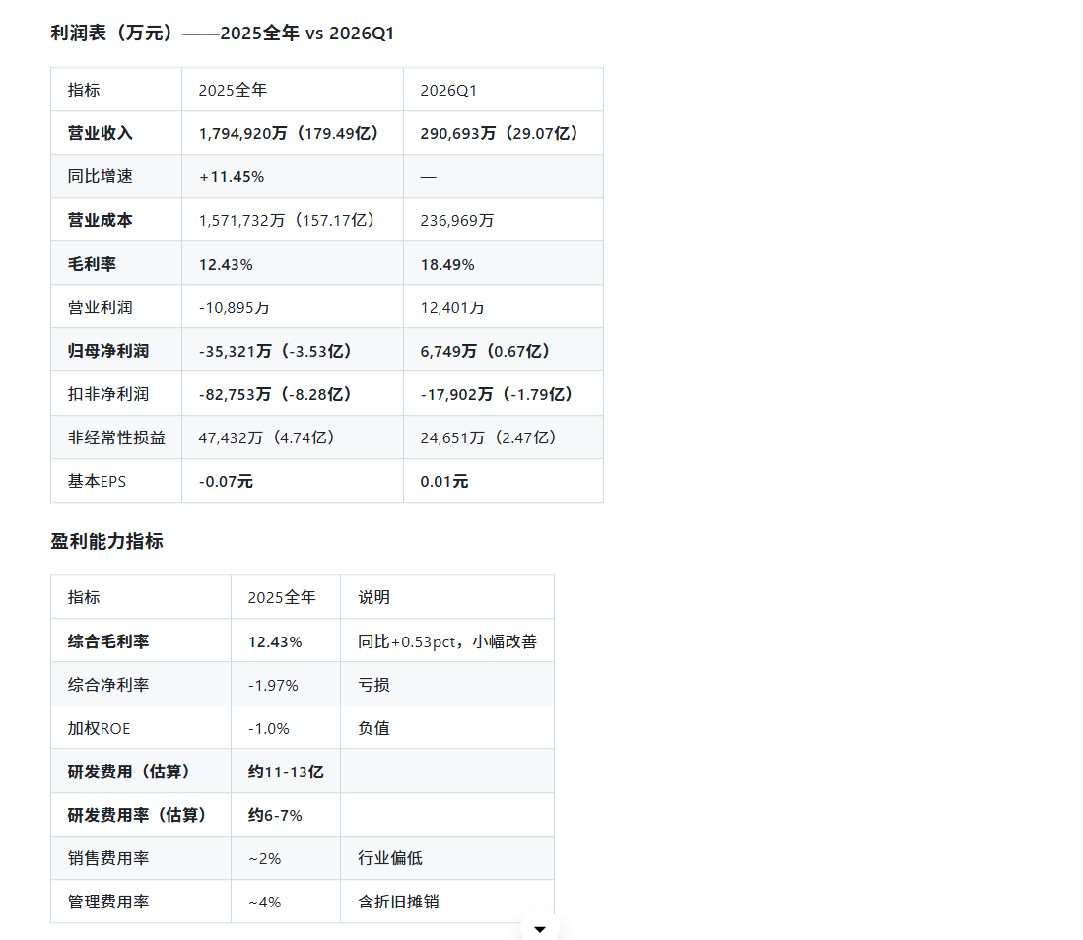This screenshot has width=1083, height=940.
Task: Select the cell "290,693万（29.07亿）"
Action: pos(500,133)
